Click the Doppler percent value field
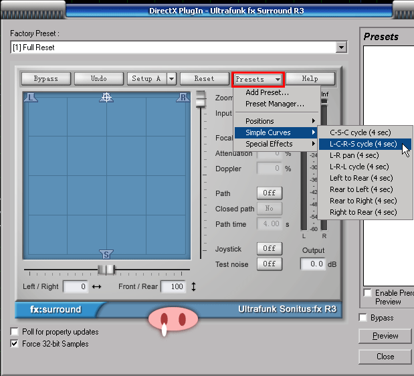Viewport: 414px width, 376px height. (270, 169)
